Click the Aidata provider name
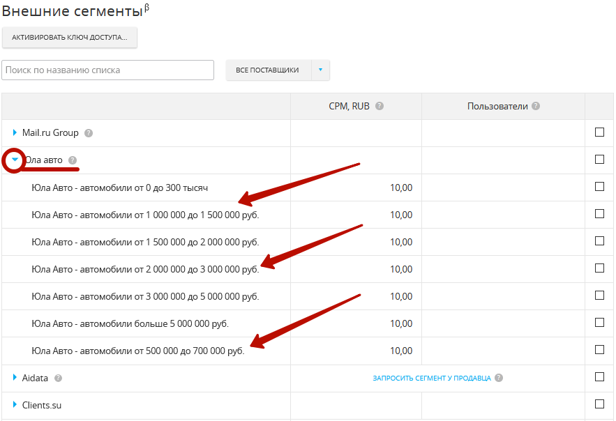The height and width of the screenshot is (421, 616). pyautogui.click(x=35, y=378)
